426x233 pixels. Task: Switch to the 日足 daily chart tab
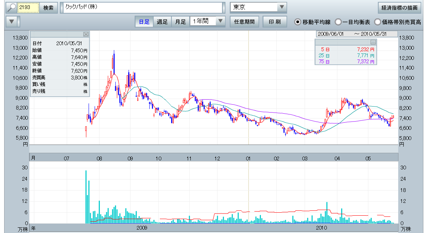[144, 21]
